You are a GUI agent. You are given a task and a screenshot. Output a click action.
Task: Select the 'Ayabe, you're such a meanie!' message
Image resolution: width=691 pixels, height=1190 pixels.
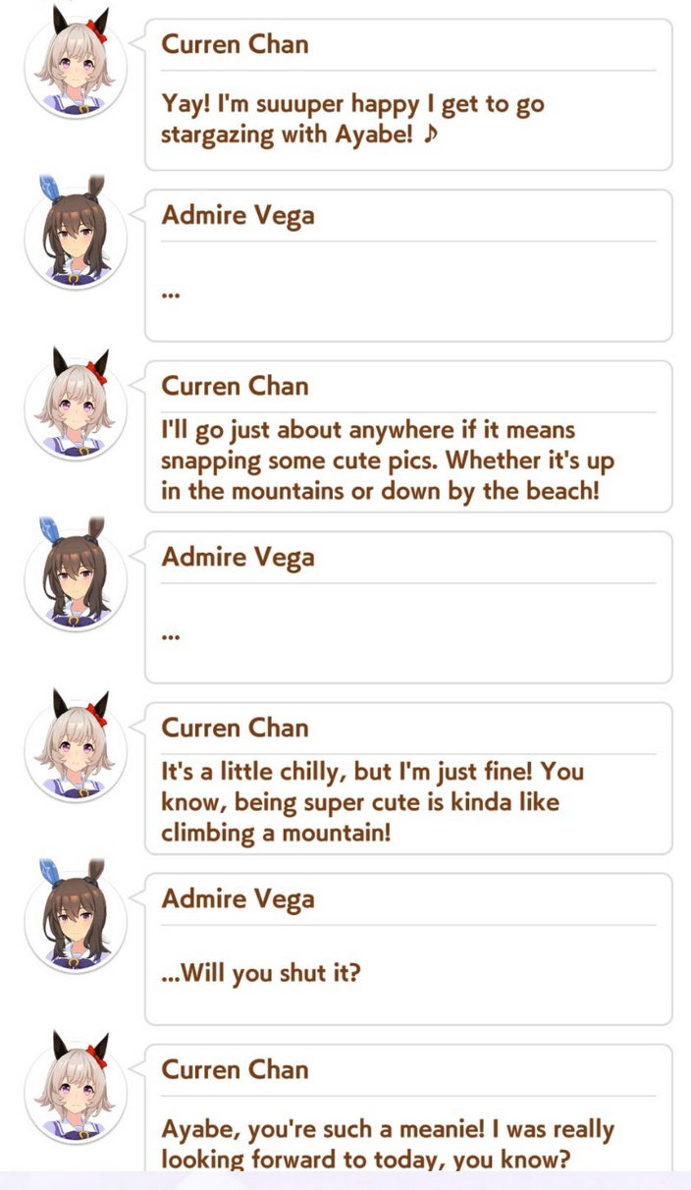(x=388, y=1144)
